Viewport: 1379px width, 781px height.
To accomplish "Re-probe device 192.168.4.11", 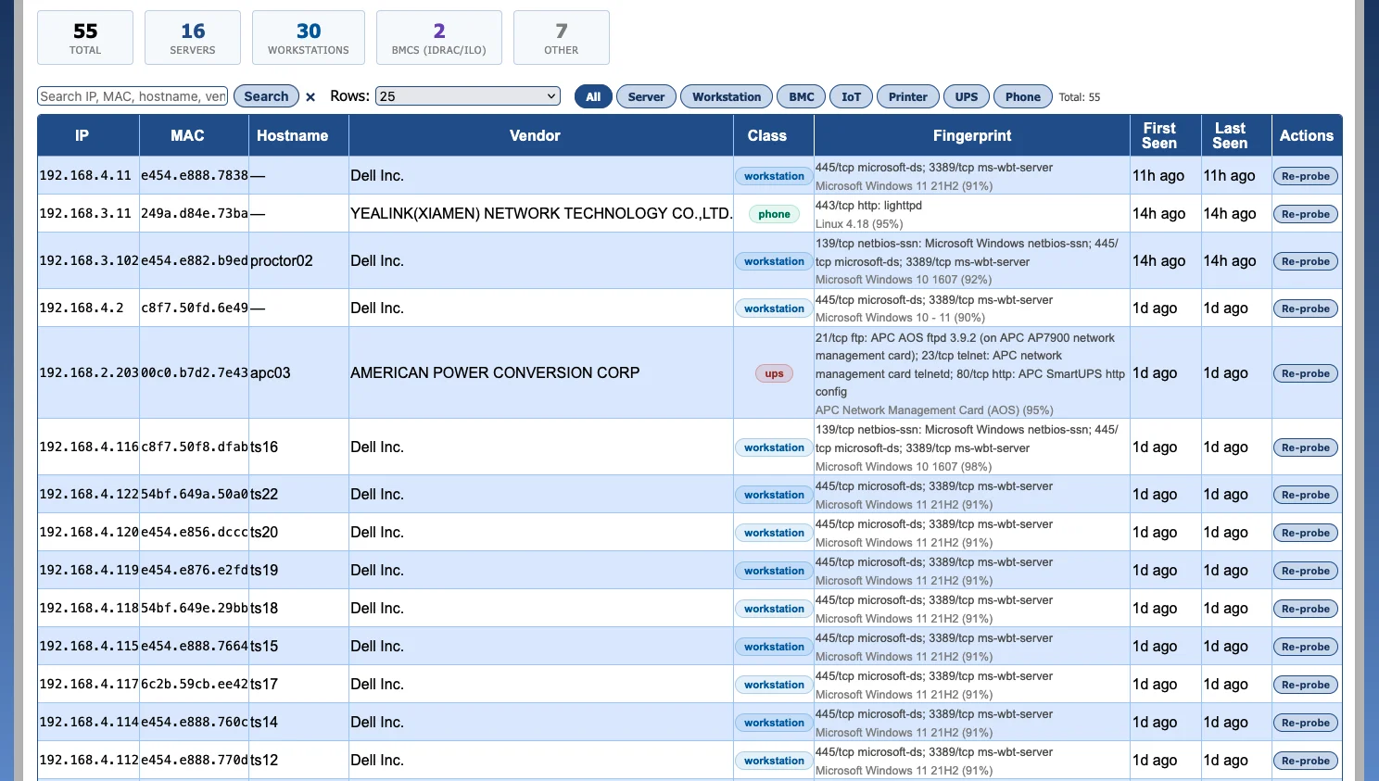I will pos(1306,176).
